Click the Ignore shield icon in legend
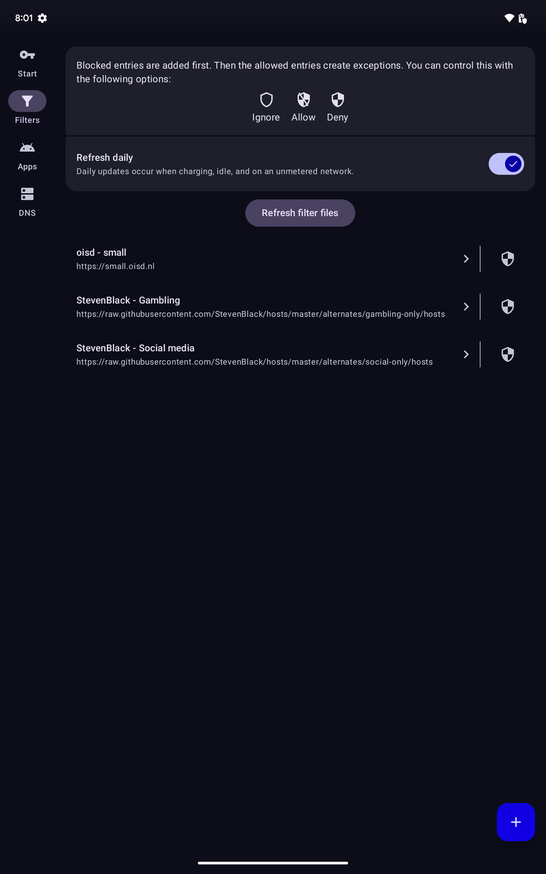 tap(266, 100)
